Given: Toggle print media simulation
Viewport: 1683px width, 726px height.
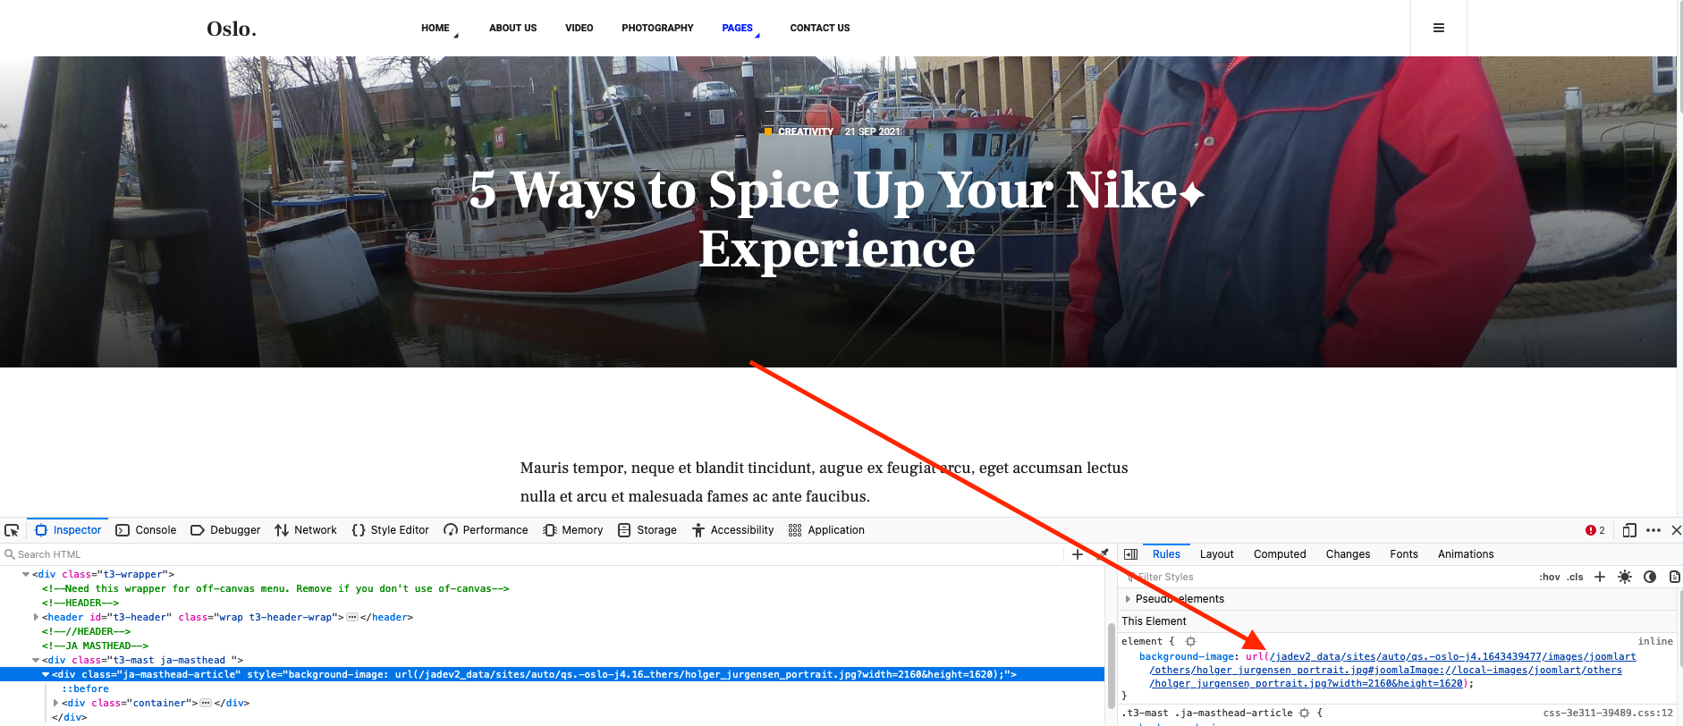Looking at the screenshot, I should click(1675, 577).
